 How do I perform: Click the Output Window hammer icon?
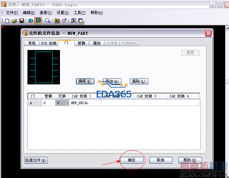click(x=73, y=21)
